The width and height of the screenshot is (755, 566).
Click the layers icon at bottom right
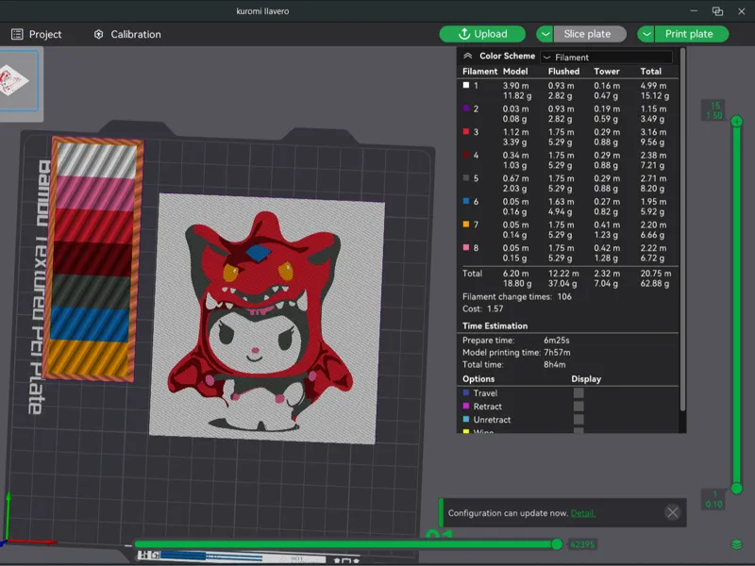click(x=736, y=544)
